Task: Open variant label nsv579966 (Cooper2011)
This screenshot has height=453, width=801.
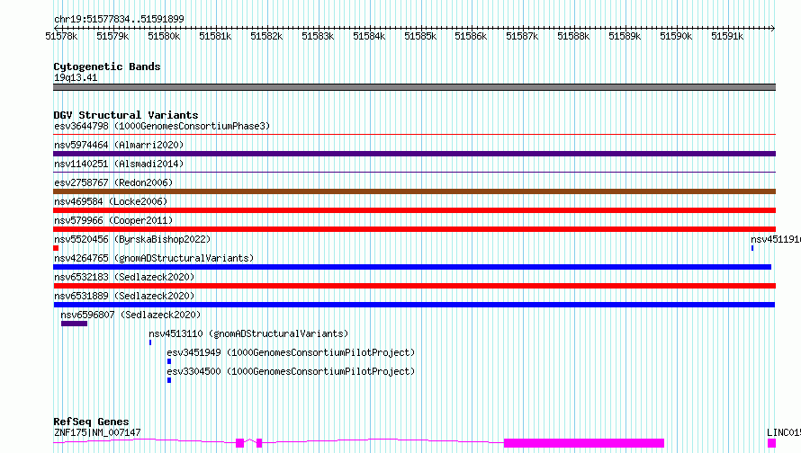Action: (x=113, y=220)
